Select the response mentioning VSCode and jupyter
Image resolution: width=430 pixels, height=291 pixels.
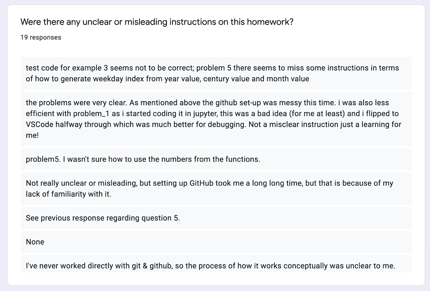click(x=216, y=119)
